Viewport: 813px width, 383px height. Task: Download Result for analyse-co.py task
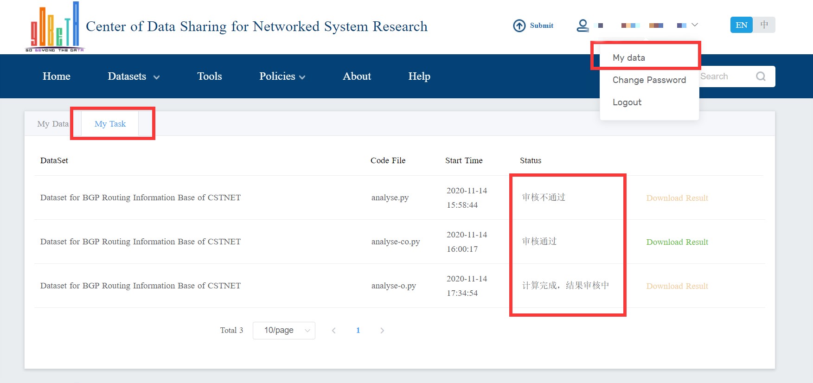(677, 242)
